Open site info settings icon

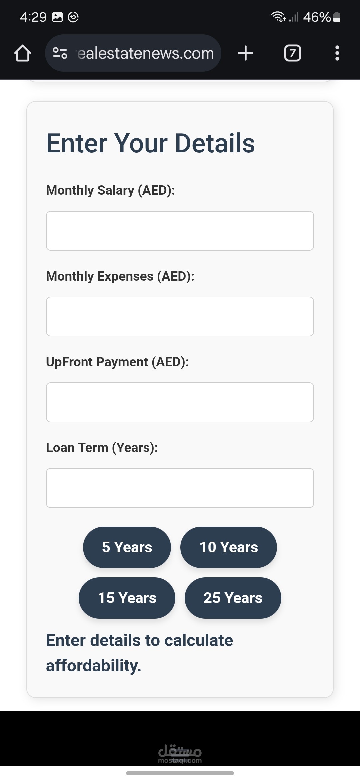60,53
